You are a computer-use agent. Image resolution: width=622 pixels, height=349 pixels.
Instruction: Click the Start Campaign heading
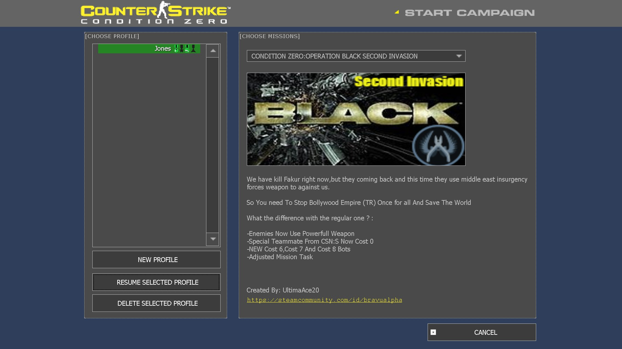point(470,13)
